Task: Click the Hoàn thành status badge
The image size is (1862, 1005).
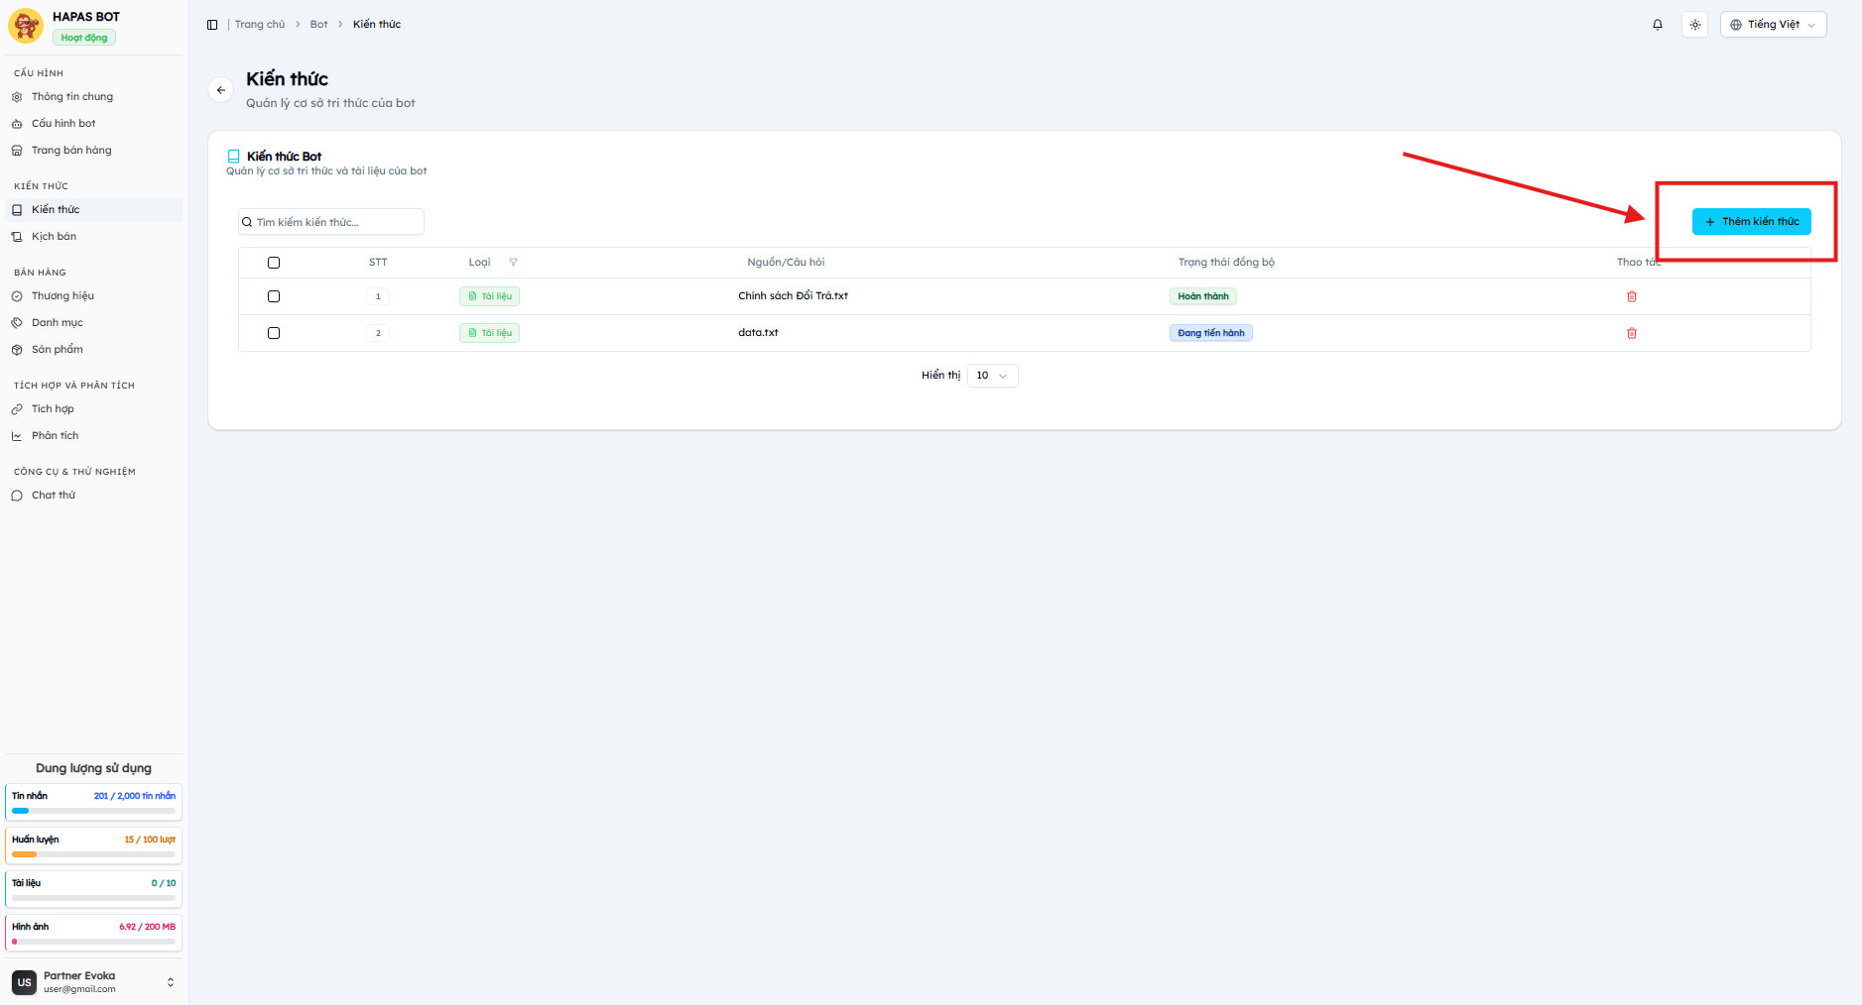Action: point(1203,296)
